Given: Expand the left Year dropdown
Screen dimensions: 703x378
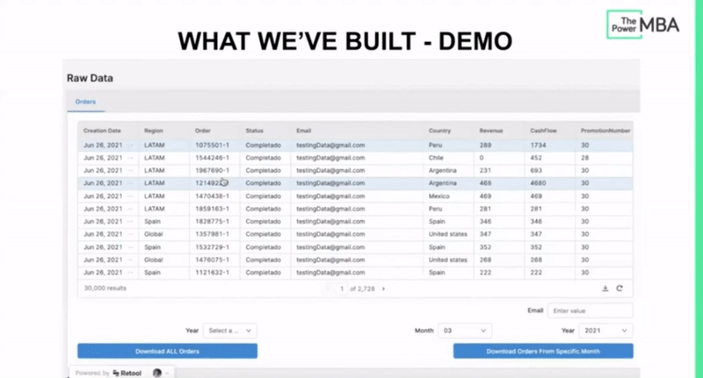Looking at the screenshot, I should [230, 331].
